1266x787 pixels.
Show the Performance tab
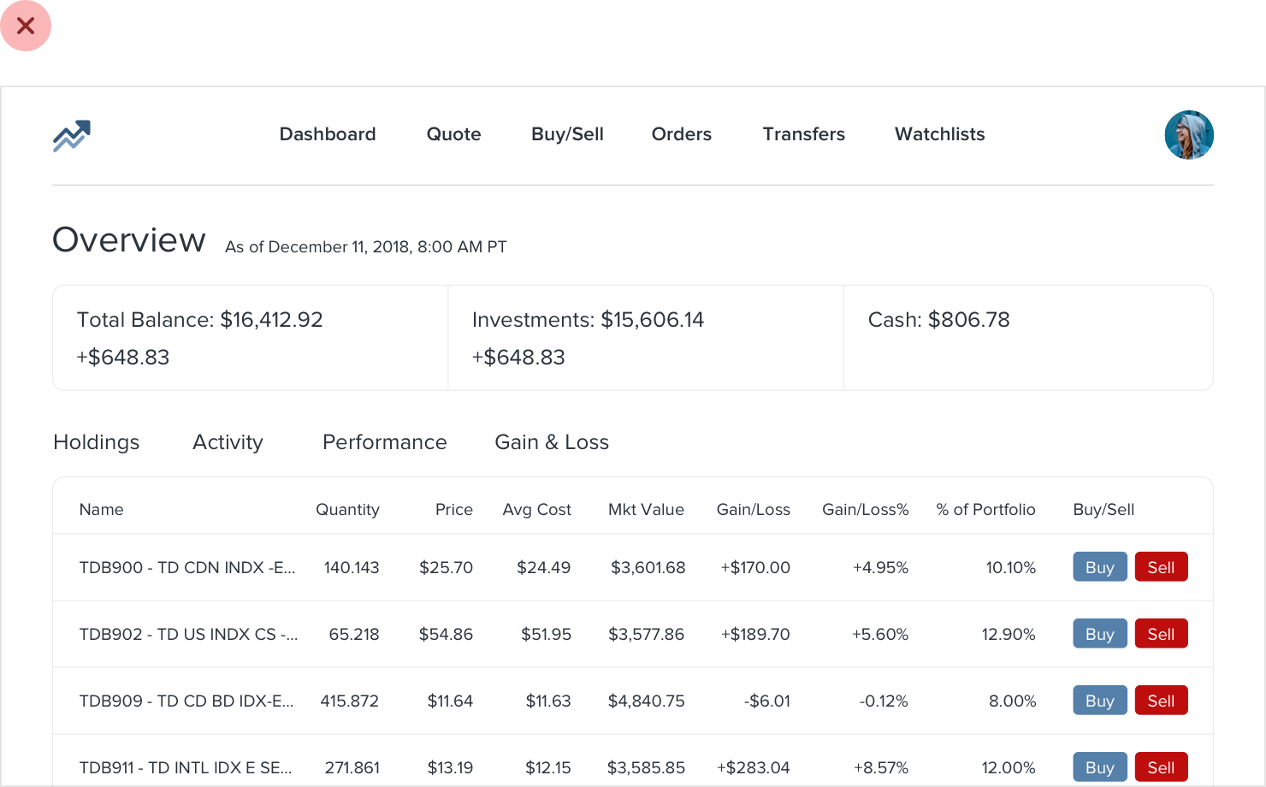(x=384, y=442)
